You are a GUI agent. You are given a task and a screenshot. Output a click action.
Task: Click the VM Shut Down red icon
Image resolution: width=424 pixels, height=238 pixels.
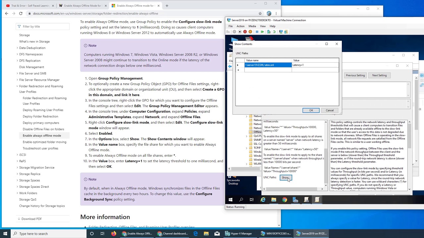click(245, 32)
